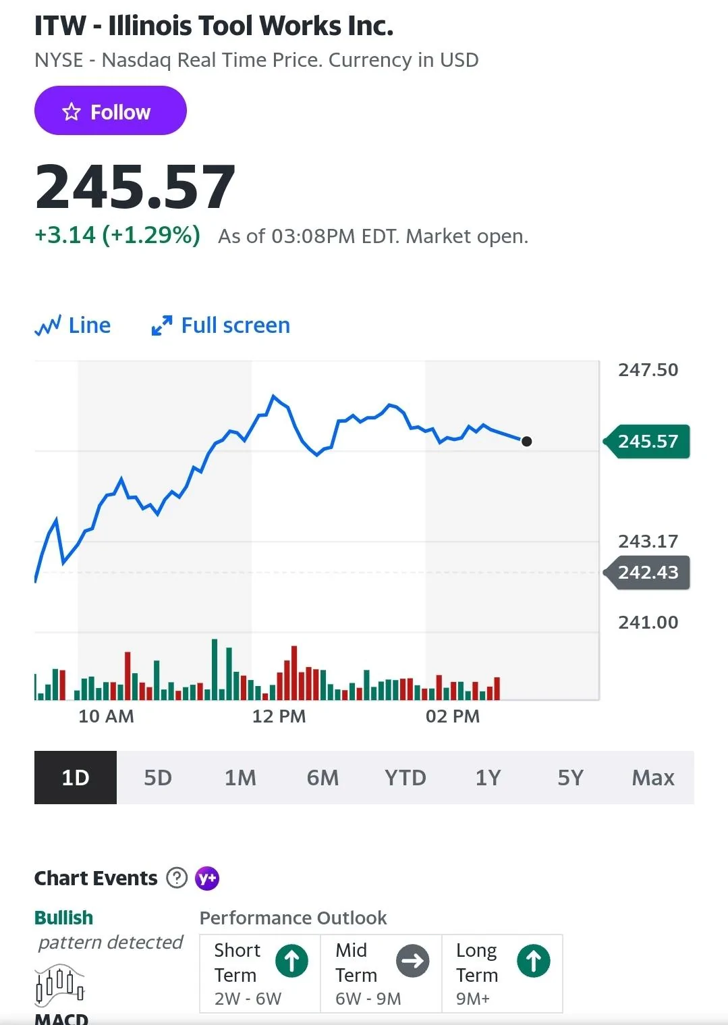728x1025 pixels.
Task: Click the full screen expand arrows icon
Action: (161, 325)
